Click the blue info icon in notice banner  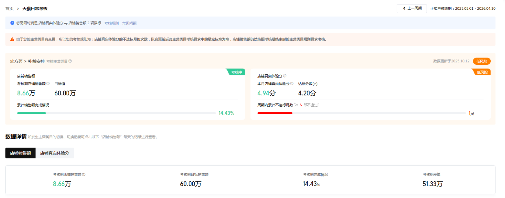[x=12, y=23]
